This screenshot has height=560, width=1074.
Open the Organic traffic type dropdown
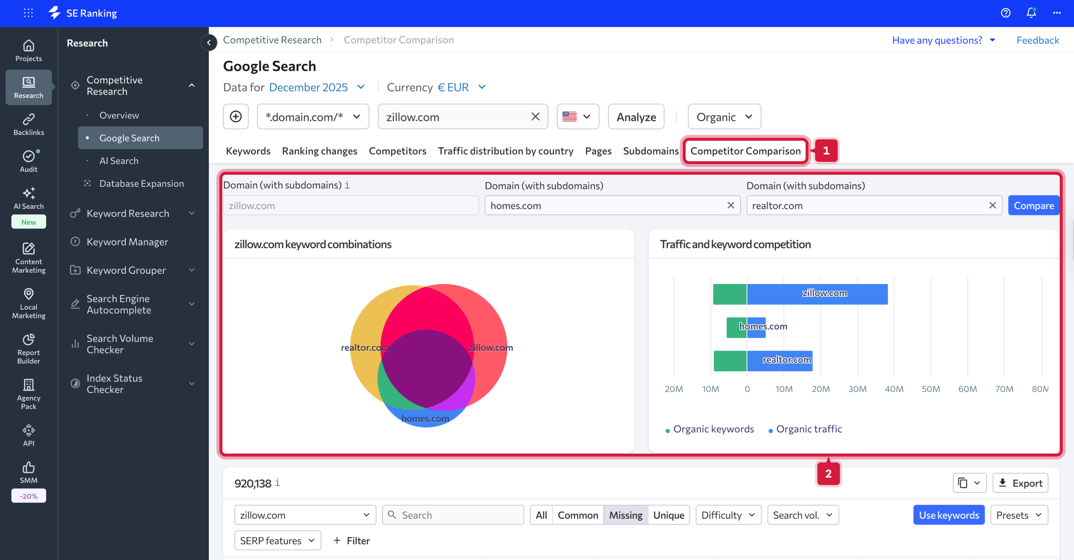point(724,117)
